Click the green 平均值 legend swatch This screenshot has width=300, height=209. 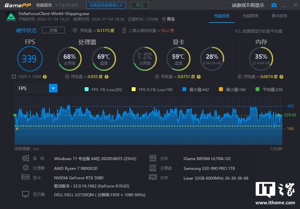pyautogui.click(x=258, y=89)
